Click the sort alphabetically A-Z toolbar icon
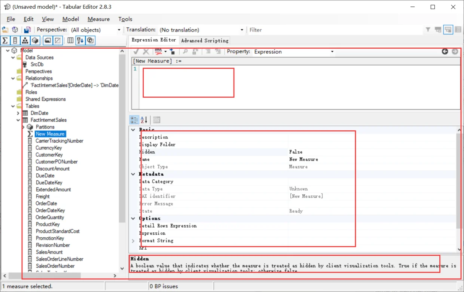464x292 pixels. click(80, 40)
